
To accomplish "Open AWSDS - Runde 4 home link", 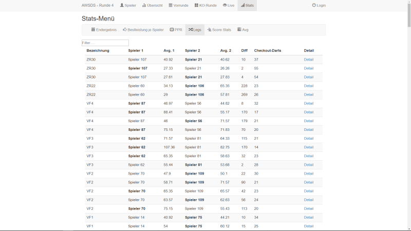I will (98, 5).
